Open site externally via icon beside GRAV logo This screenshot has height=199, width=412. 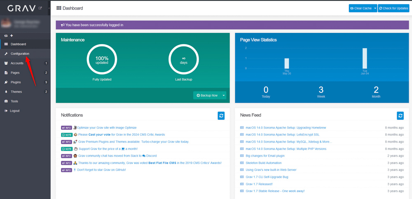[x=40, y=8]
